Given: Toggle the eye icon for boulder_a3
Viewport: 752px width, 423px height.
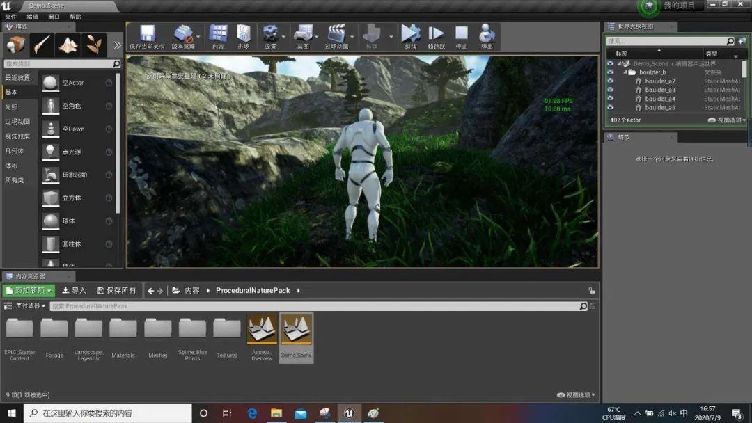Looking at the screenshot, I should point(610,90).
